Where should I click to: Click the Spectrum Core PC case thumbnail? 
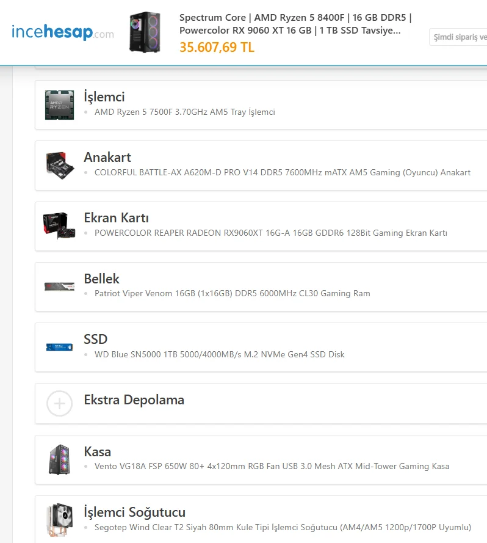(145, 32)
